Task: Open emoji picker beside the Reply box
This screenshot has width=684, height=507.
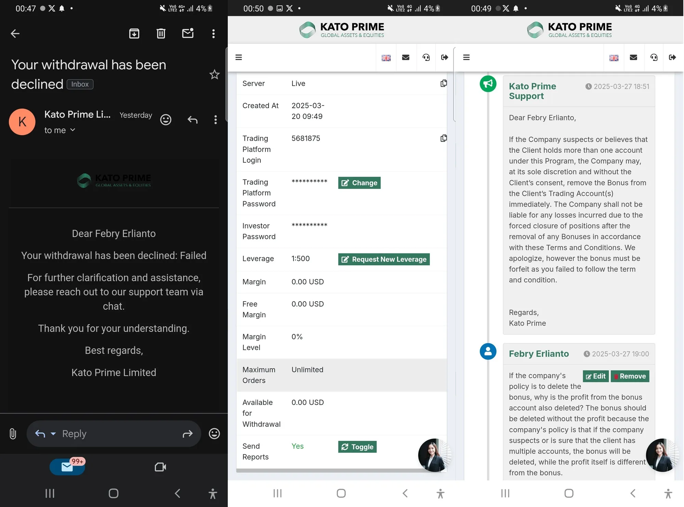Action: (x=214, y=434)
